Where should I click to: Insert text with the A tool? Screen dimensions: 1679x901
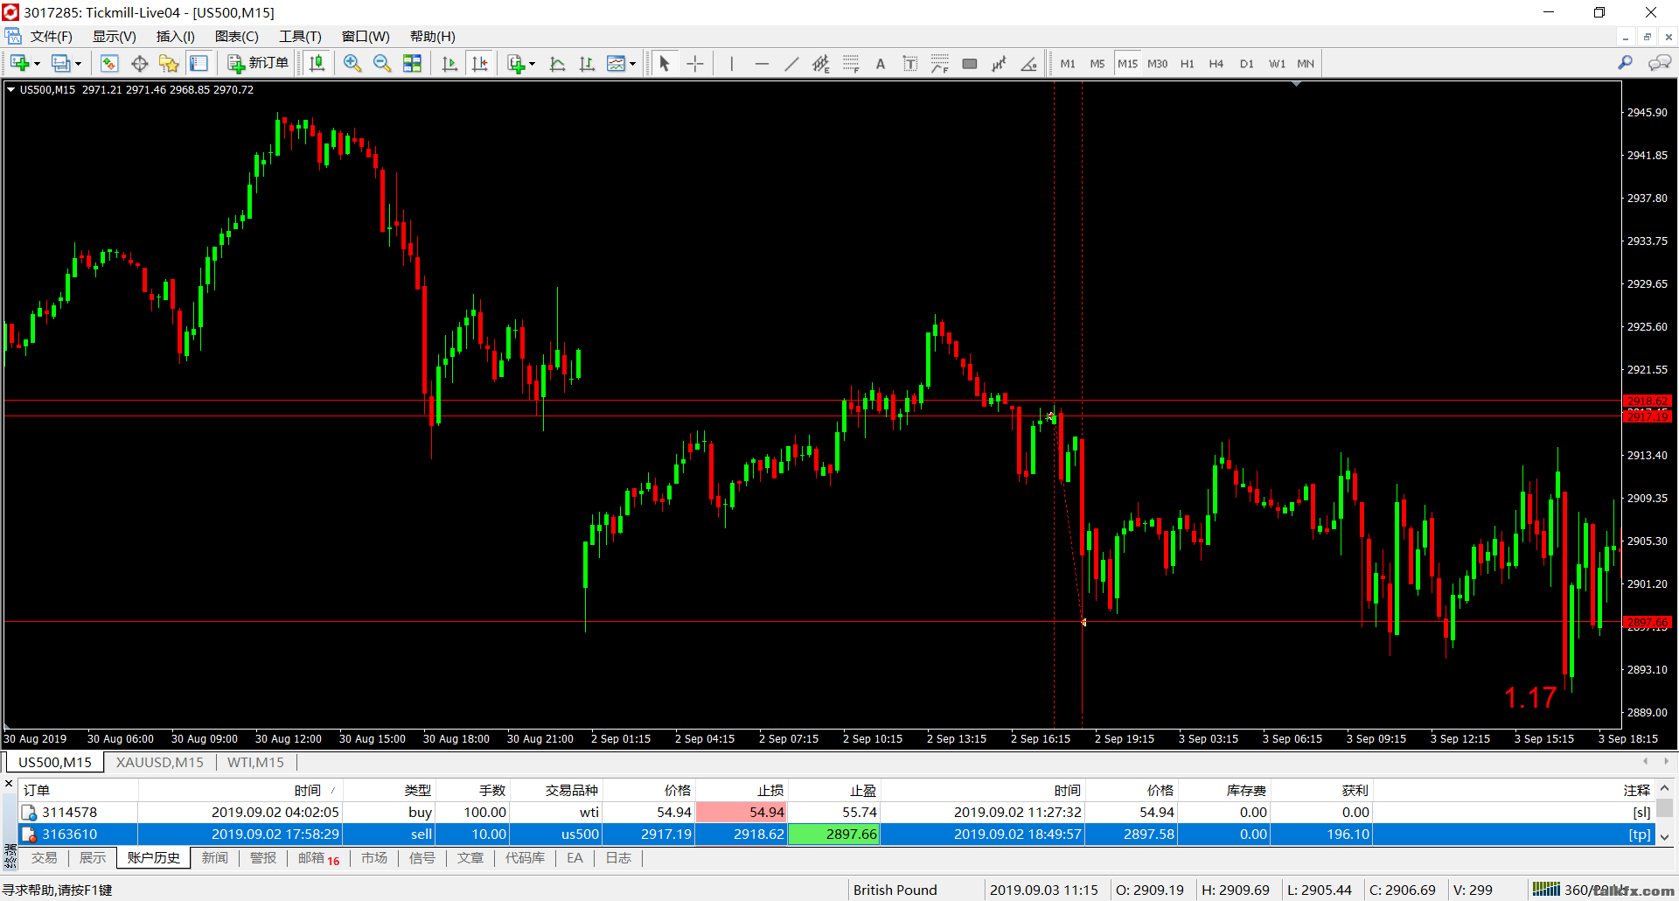coord(881,63)
